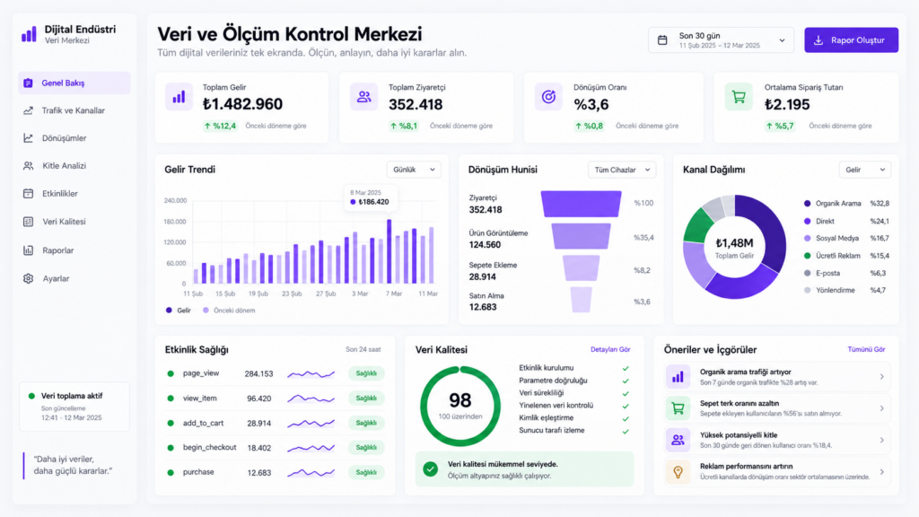Click the Dönüşüm Oranı target icon

[548, 97]
